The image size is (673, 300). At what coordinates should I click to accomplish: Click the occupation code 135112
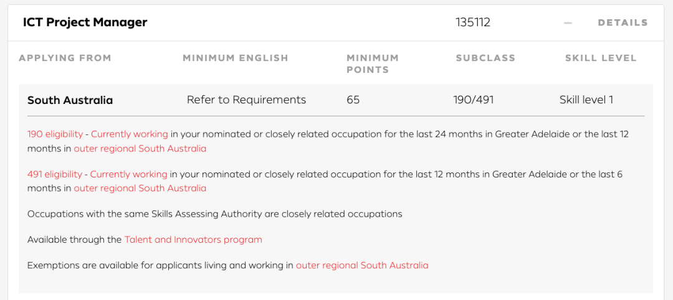point(472,22)
